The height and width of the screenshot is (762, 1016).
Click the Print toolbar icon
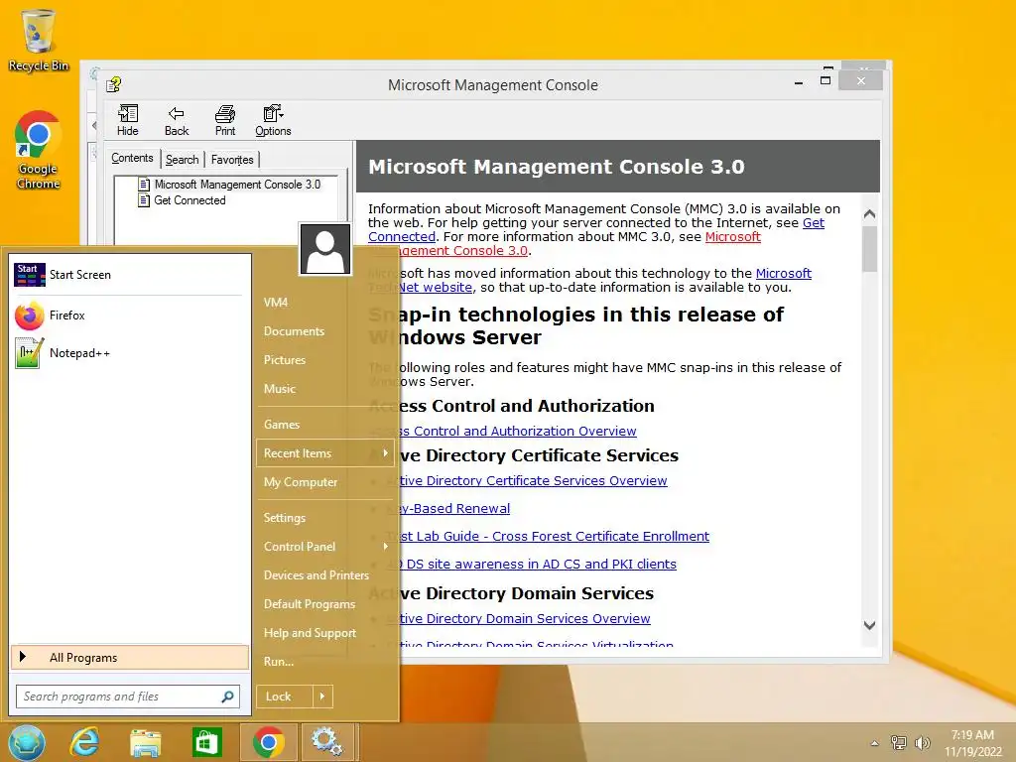(225, 120)
